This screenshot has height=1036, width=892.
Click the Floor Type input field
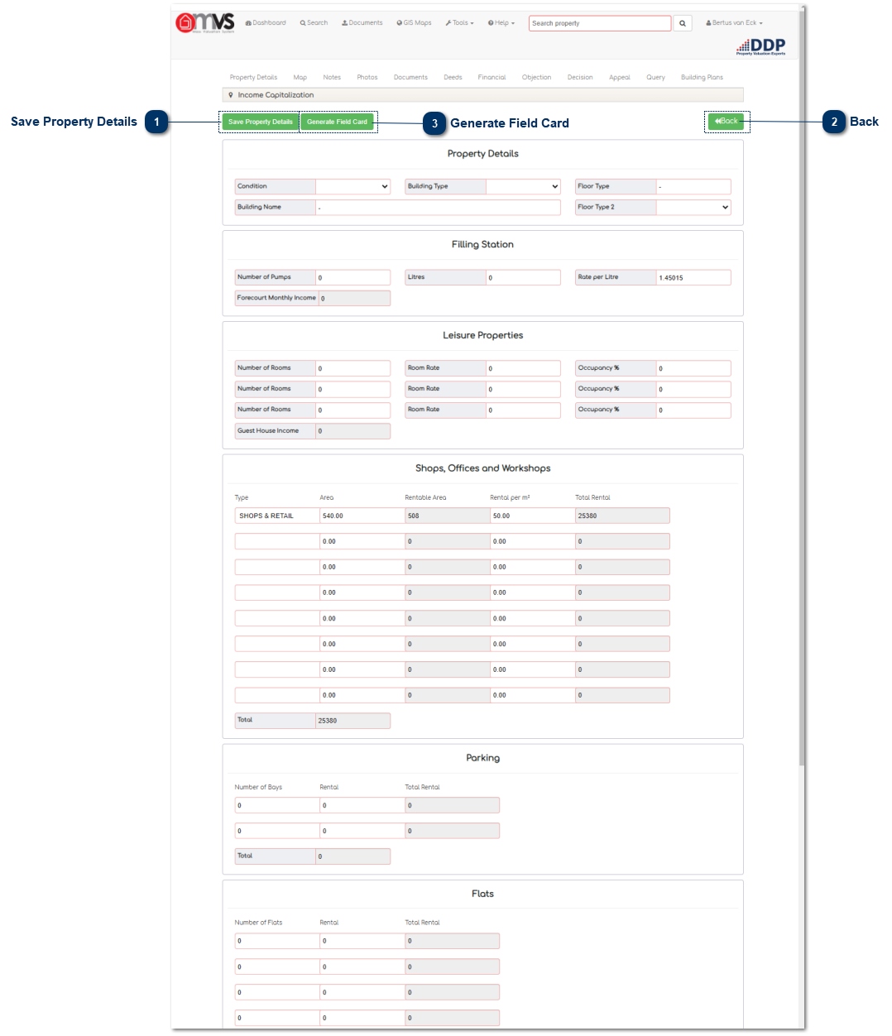pyautogui.click(x=693, y=186)
